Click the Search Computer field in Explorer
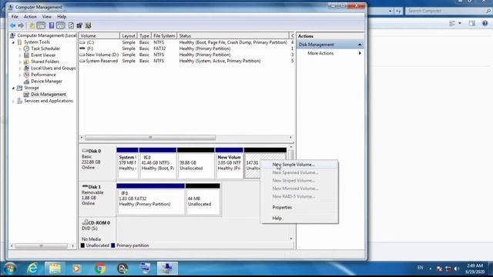Viewport: 493px width, 277px height. click(448, 11)
